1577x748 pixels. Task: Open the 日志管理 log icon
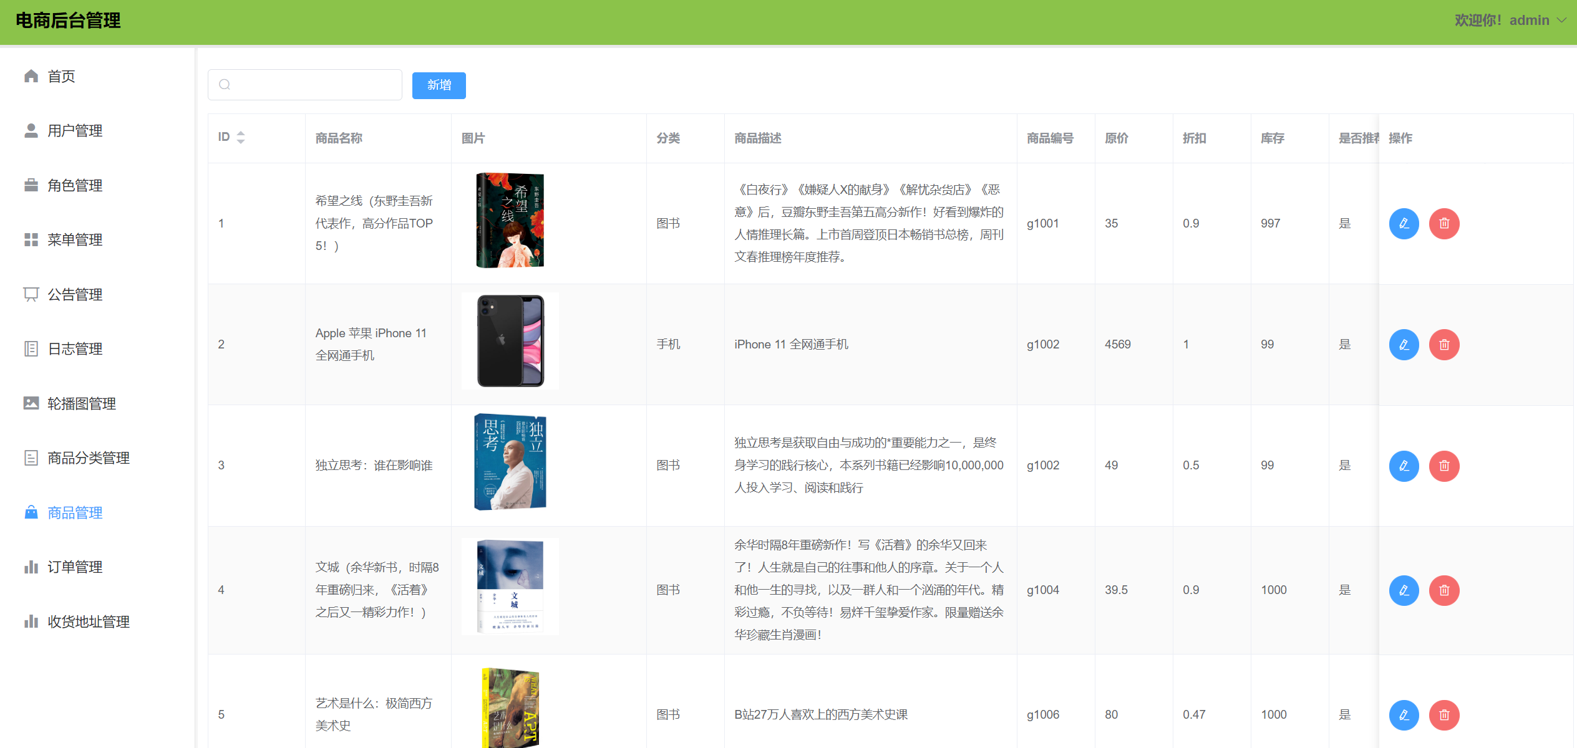pyautogui.click(x=31, y=348)
